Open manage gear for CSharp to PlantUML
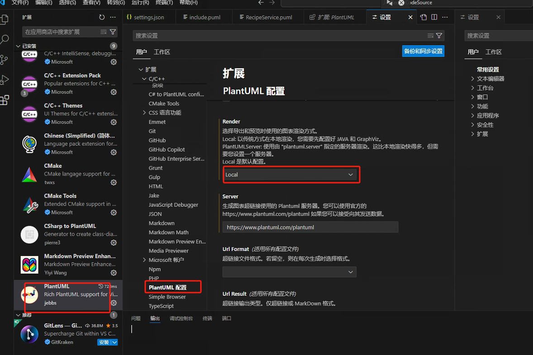 [x=114, y=242]
